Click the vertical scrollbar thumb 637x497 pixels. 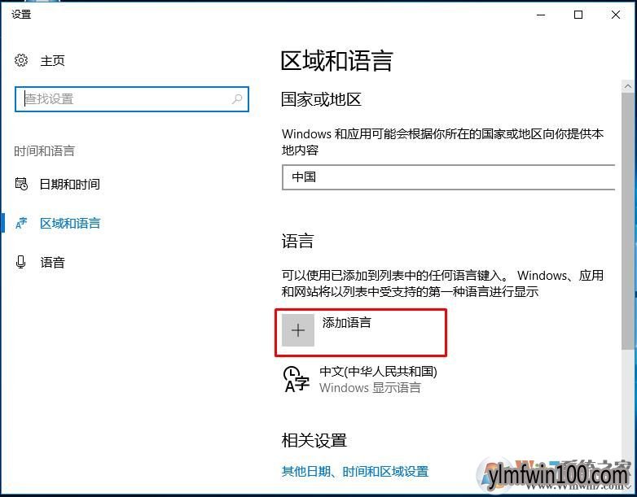628,220
